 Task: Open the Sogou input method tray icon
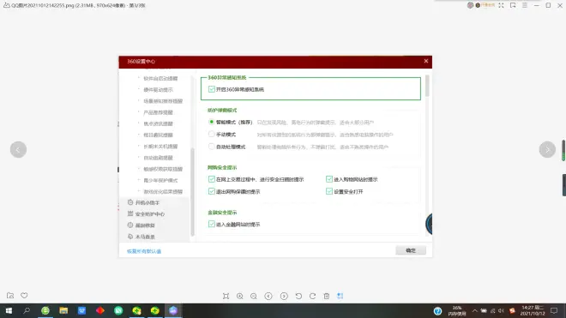[512, 311]
